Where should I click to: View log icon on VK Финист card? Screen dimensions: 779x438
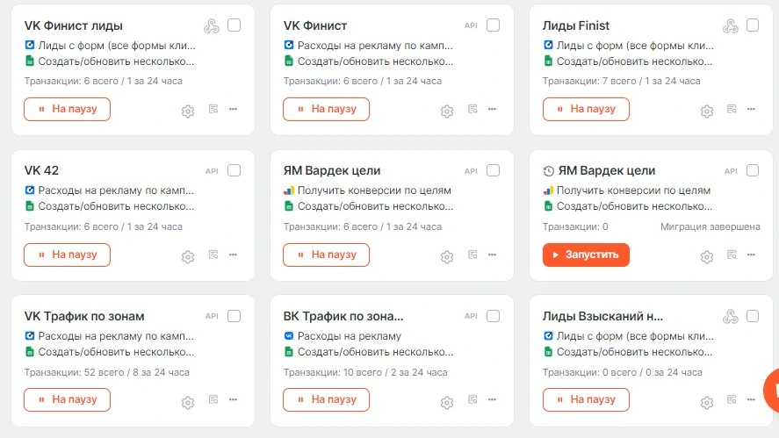click(473, 109)
